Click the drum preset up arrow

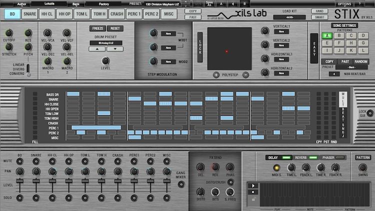96,49
